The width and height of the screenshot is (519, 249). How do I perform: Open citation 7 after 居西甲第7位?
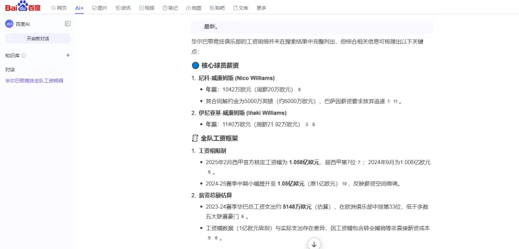pos(359,162)
